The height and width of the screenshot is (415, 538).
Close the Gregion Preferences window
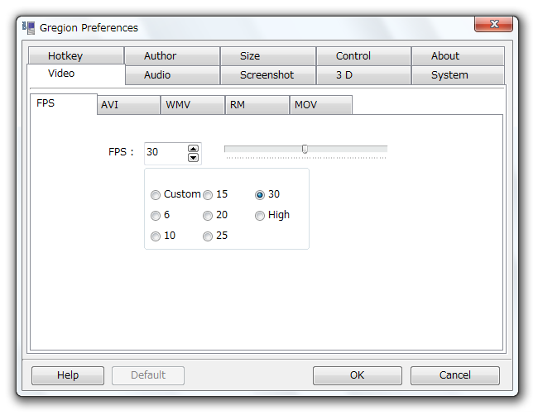coord(494,24)
